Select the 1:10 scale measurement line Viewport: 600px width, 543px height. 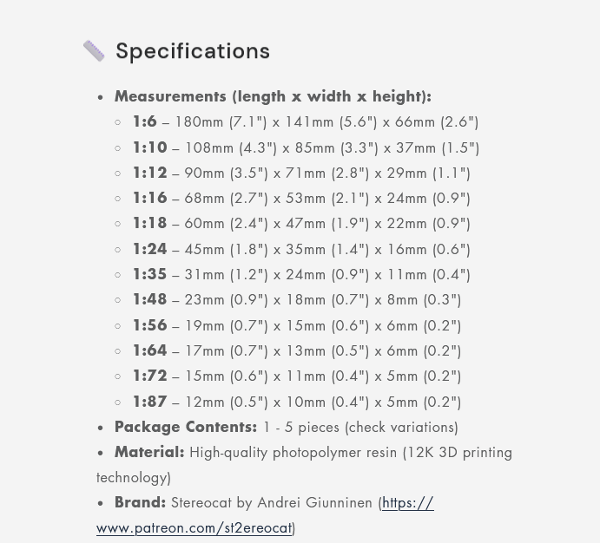(x=306, y=147)
